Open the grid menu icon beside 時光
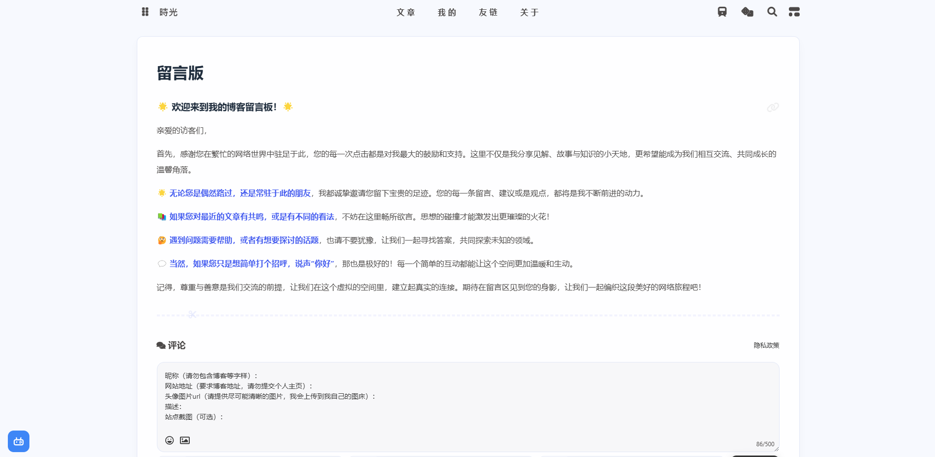The width and height of the screenshot is (935, 457). pyautogui.click(x=145, y=12)
